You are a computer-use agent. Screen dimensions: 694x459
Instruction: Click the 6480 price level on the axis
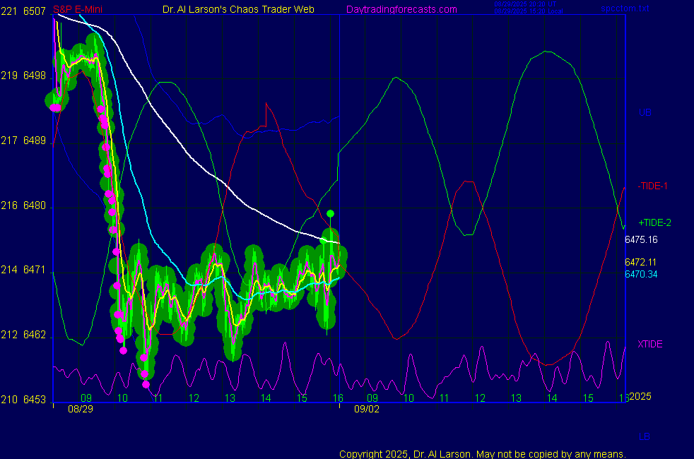click(35, 205)
